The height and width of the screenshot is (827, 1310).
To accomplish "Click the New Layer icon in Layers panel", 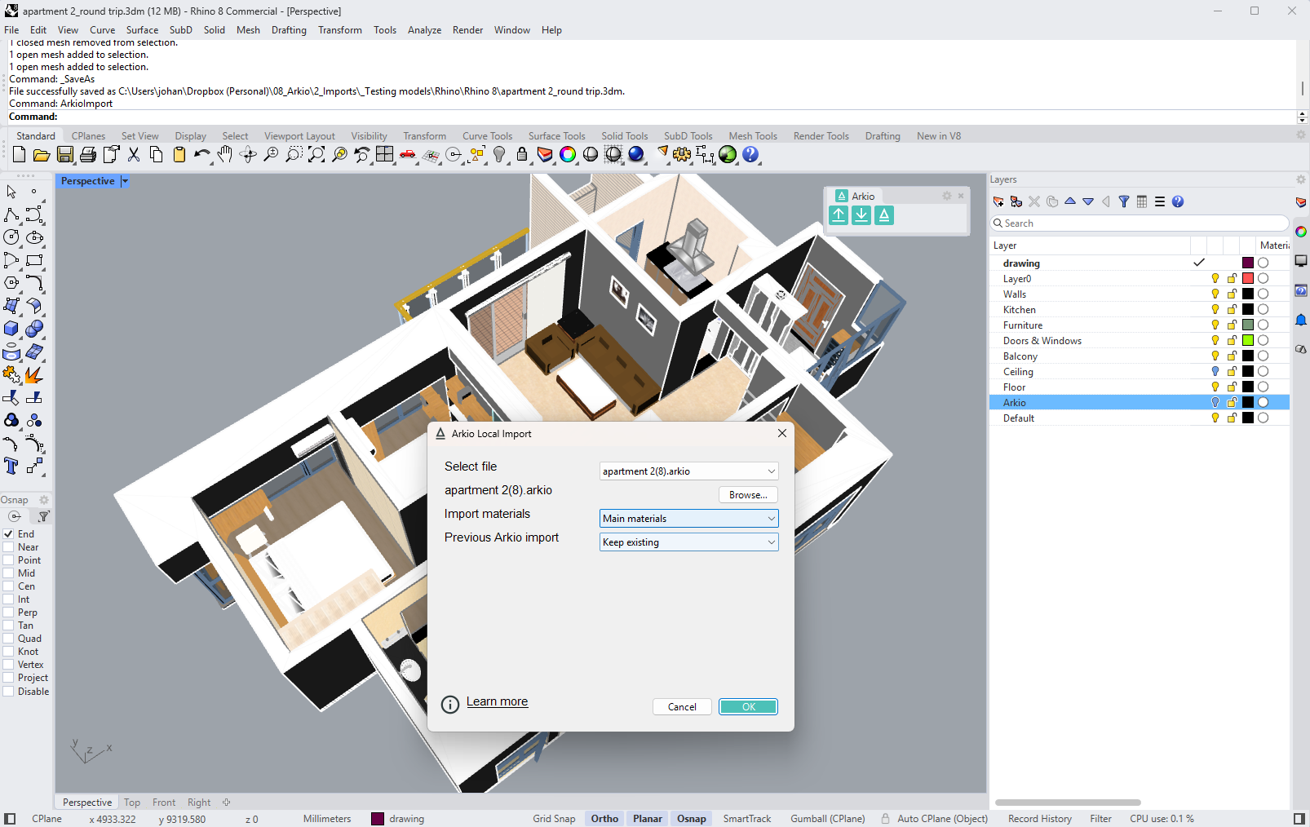I will [998, 201].
